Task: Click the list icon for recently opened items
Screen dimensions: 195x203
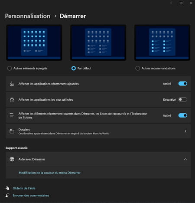Action: click(x=12, y=115)
